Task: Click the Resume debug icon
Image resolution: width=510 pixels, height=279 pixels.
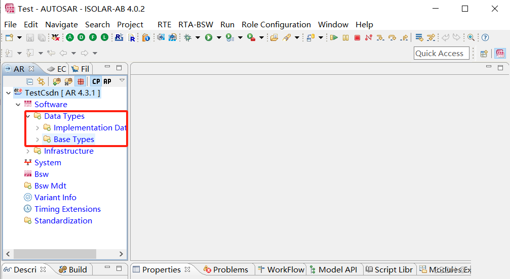Action: coord(334,37)
